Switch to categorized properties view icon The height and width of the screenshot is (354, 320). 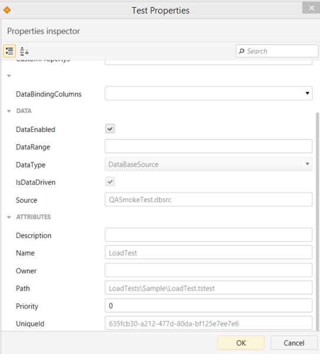click(x=9, y=51)
